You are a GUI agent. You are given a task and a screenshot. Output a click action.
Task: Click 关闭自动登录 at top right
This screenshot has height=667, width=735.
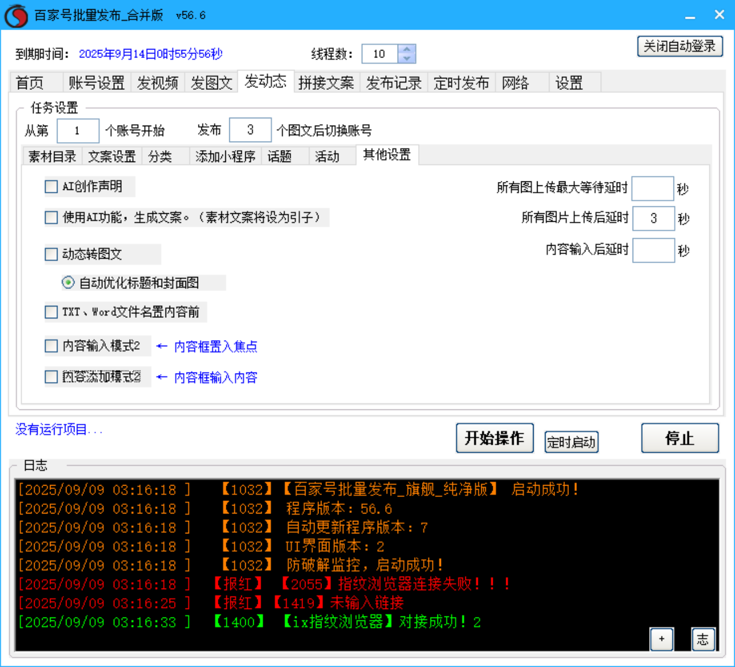tap(680, 46)
